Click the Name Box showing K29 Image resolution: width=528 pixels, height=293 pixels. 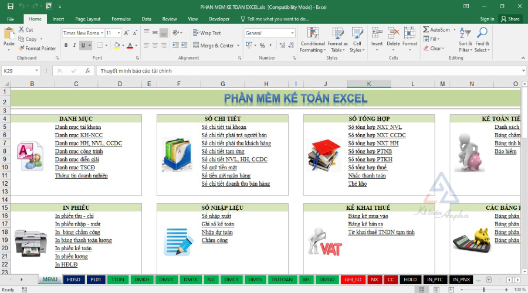[x=21, y=70]
